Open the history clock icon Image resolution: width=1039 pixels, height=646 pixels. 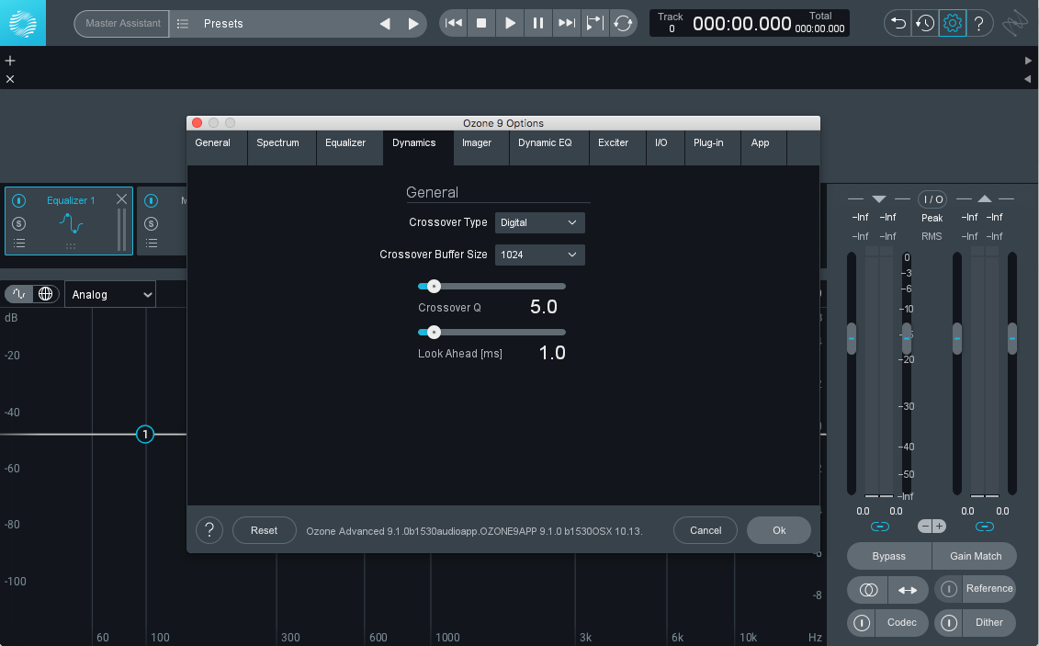pyautogui.click(x=925, y=23)
